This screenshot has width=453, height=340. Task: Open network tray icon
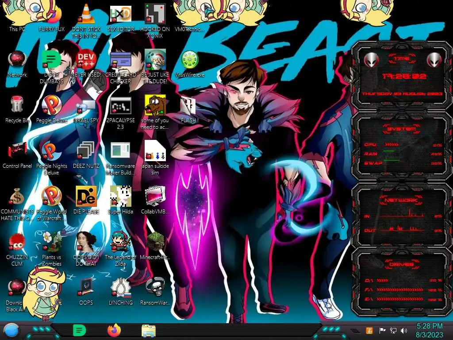393,330
